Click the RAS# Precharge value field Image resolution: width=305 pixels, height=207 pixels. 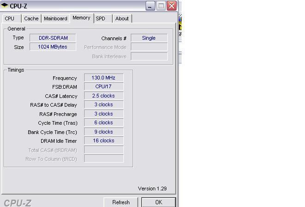pyautogui.click(x=104, y=114)
